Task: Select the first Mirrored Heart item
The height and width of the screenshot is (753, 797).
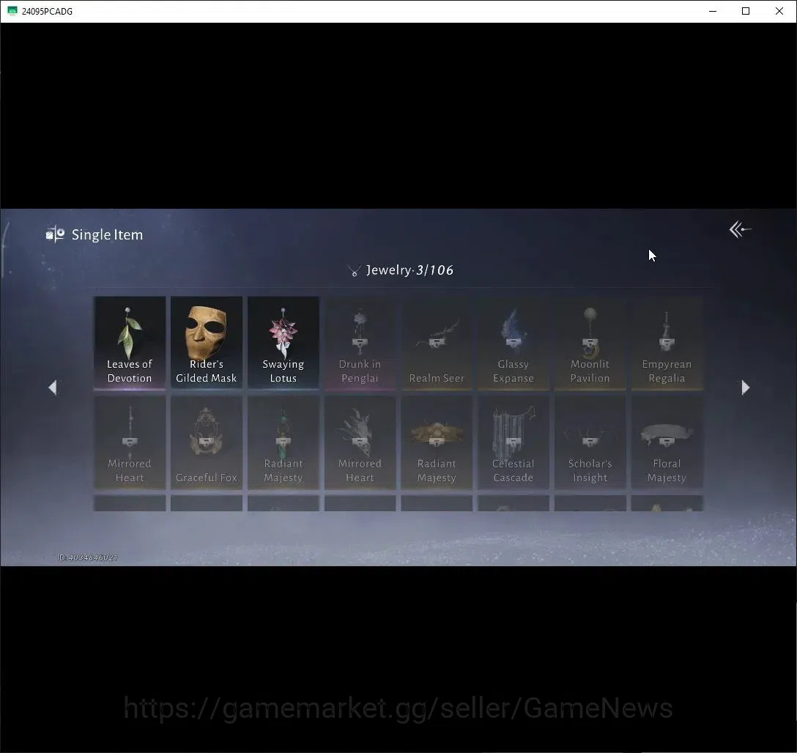Action: pos(130,442)
